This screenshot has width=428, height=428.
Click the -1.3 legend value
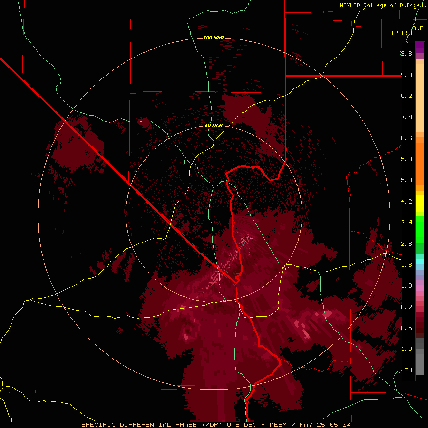click(405, 349)
